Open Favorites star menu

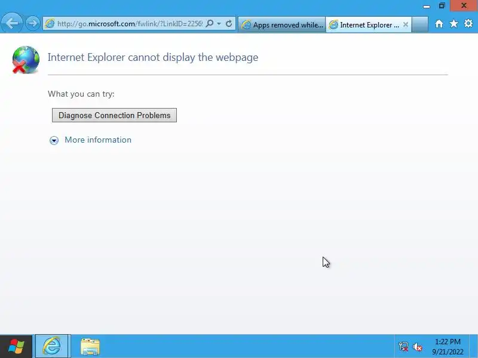[x=454, y=24]
